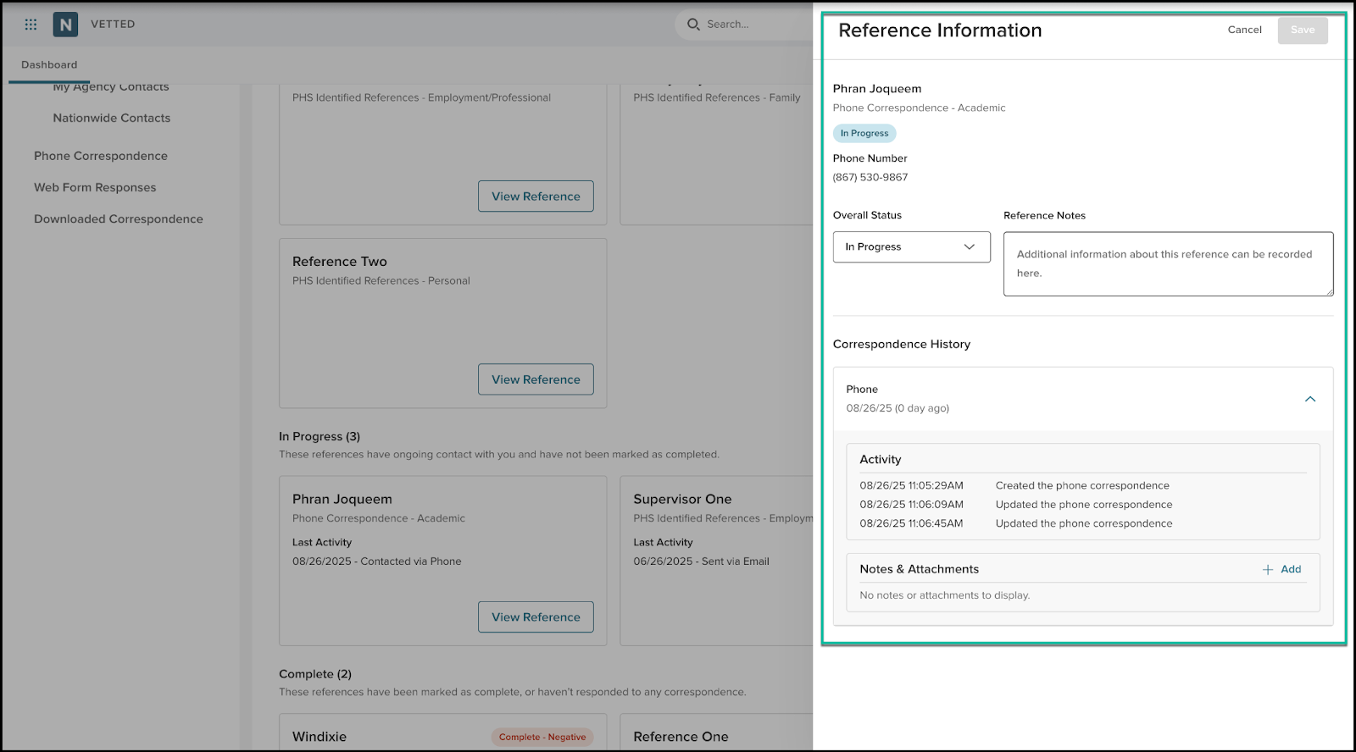The height and width of the screenshot is (752, 1356).
Task: Open the app launcher grid icon
Action: tap(31, 25)
